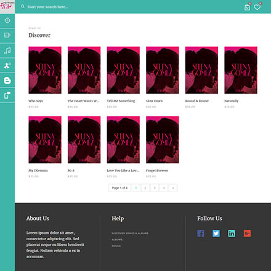
Task: Open the LinkedIn follow icon
Action: [x=232, y=233]
